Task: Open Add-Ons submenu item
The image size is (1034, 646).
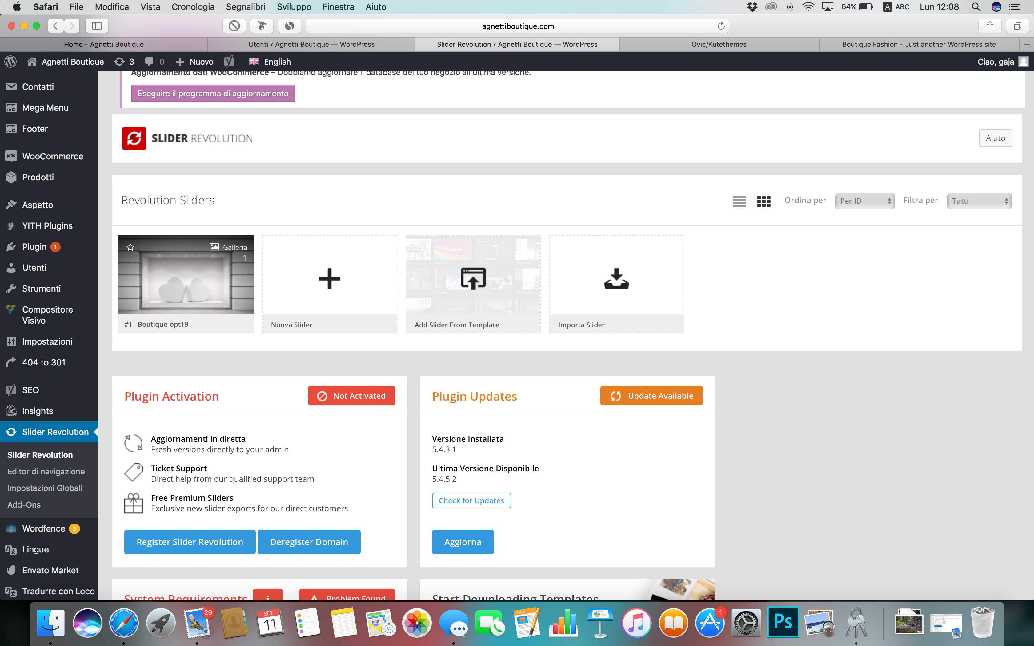Action: (x=24, y=504)
